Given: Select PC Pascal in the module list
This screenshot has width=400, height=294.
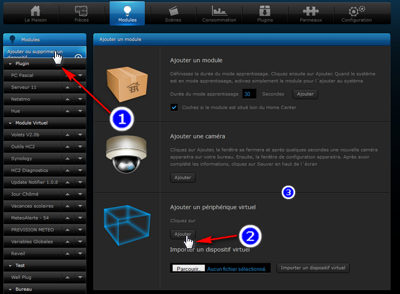Looking at the screenshot, I should [22, 75].
